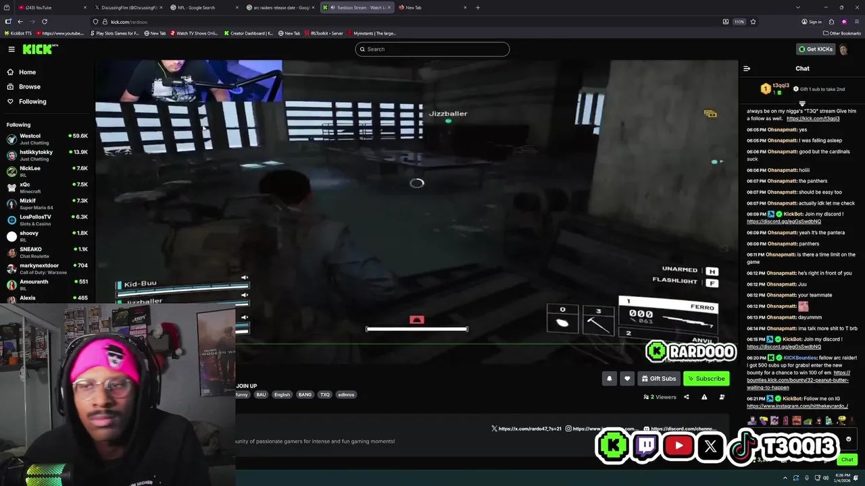865x486 pixels.
Task: Open the IRLToolkit Server bookmark
Action: click(x=324, y=33)
